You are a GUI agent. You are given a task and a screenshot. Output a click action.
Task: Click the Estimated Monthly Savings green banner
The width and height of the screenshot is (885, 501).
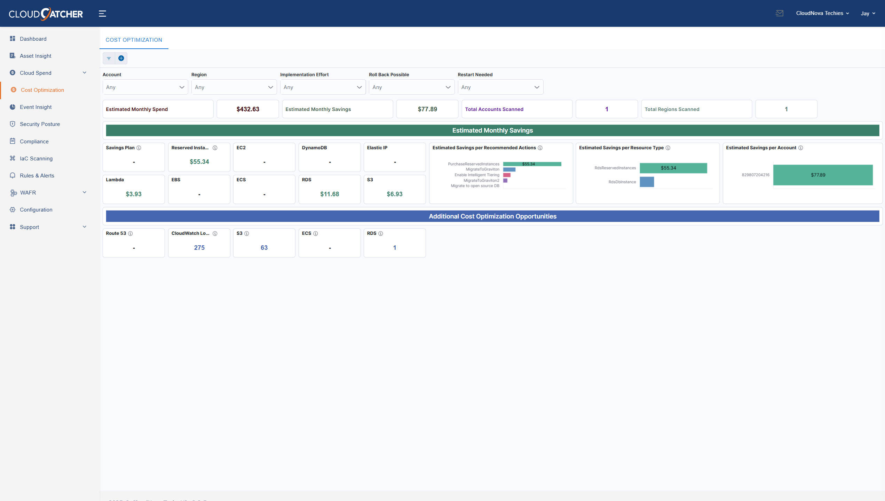492,130
